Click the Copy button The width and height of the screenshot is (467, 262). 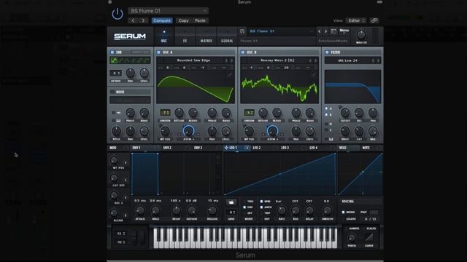coord(183,20)
